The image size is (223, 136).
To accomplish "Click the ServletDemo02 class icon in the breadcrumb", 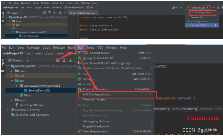I will pos(66,7).
